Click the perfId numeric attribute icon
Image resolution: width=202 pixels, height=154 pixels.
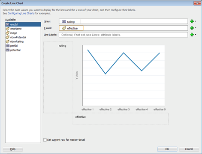click(8, 46)
